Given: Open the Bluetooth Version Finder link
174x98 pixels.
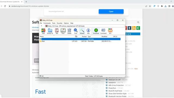Looking at the screenshot, I should [117, 96].
